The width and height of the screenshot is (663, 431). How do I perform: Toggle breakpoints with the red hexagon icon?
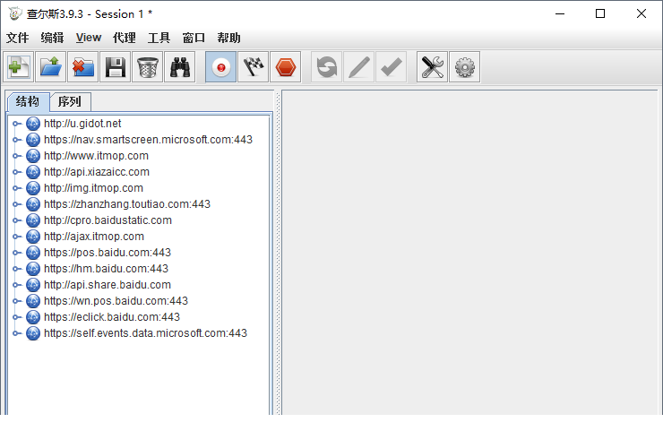pyautogui.click(x=286, y=67)
